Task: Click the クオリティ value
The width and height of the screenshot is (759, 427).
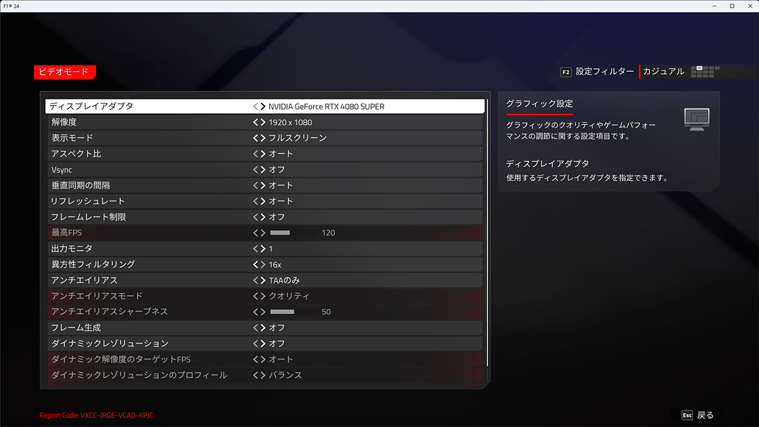Action: click(x=289, y=296)
